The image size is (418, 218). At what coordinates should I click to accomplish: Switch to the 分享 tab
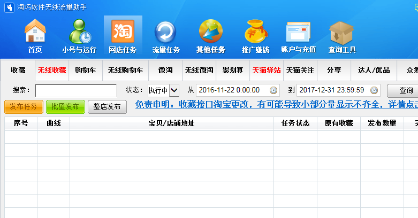334,71
